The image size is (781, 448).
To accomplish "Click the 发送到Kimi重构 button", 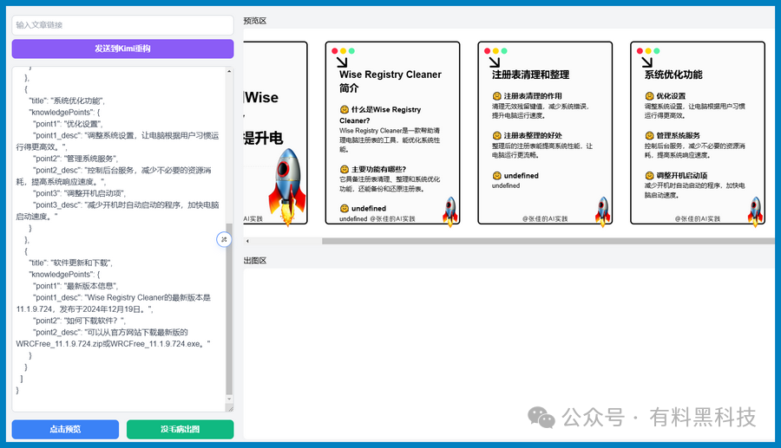I will (x=122, y=49).
